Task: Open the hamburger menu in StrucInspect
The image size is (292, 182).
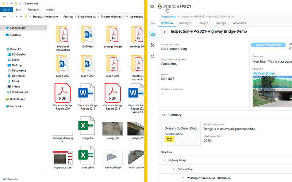Action: click(x=152, y=7)
